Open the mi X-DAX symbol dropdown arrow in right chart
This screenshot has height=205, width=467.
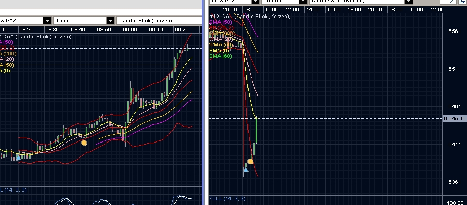coord(255,2)
